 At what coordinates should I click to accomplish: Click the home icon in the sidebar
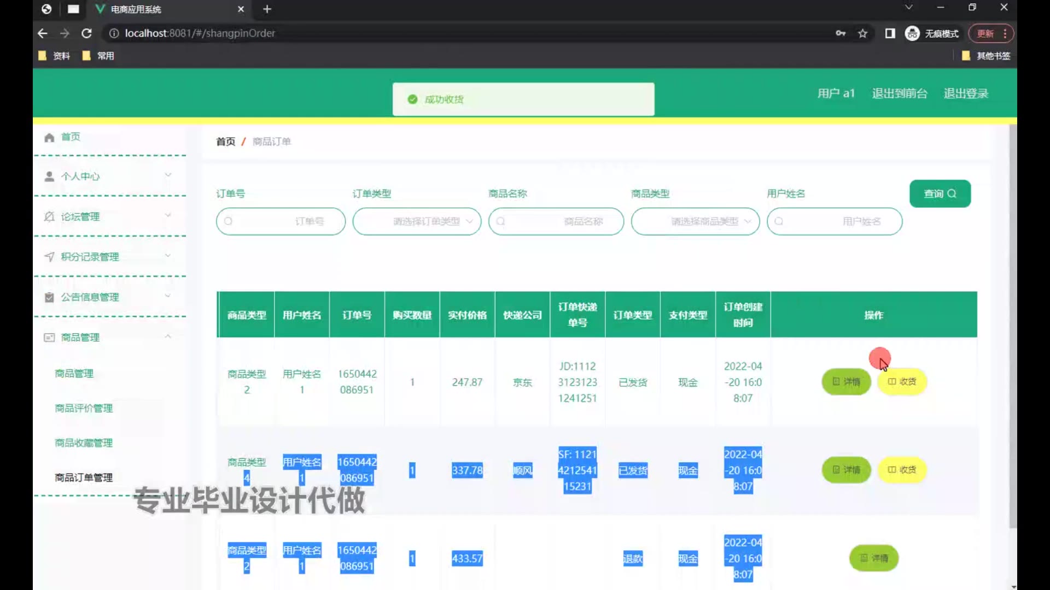[49, 137]
